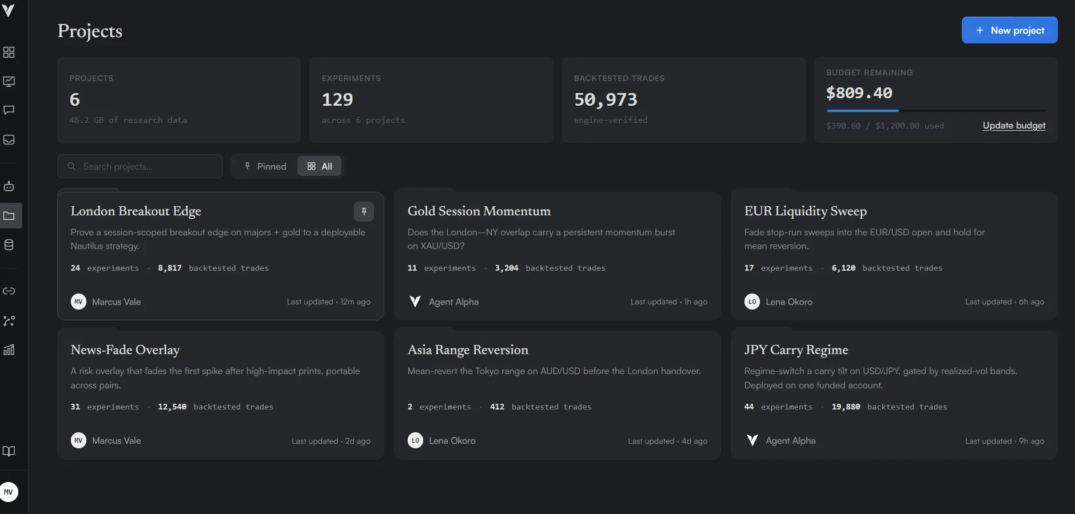Open the News-Fade Overlay project title
The image size is (1075, 514).
click(125, 350)
